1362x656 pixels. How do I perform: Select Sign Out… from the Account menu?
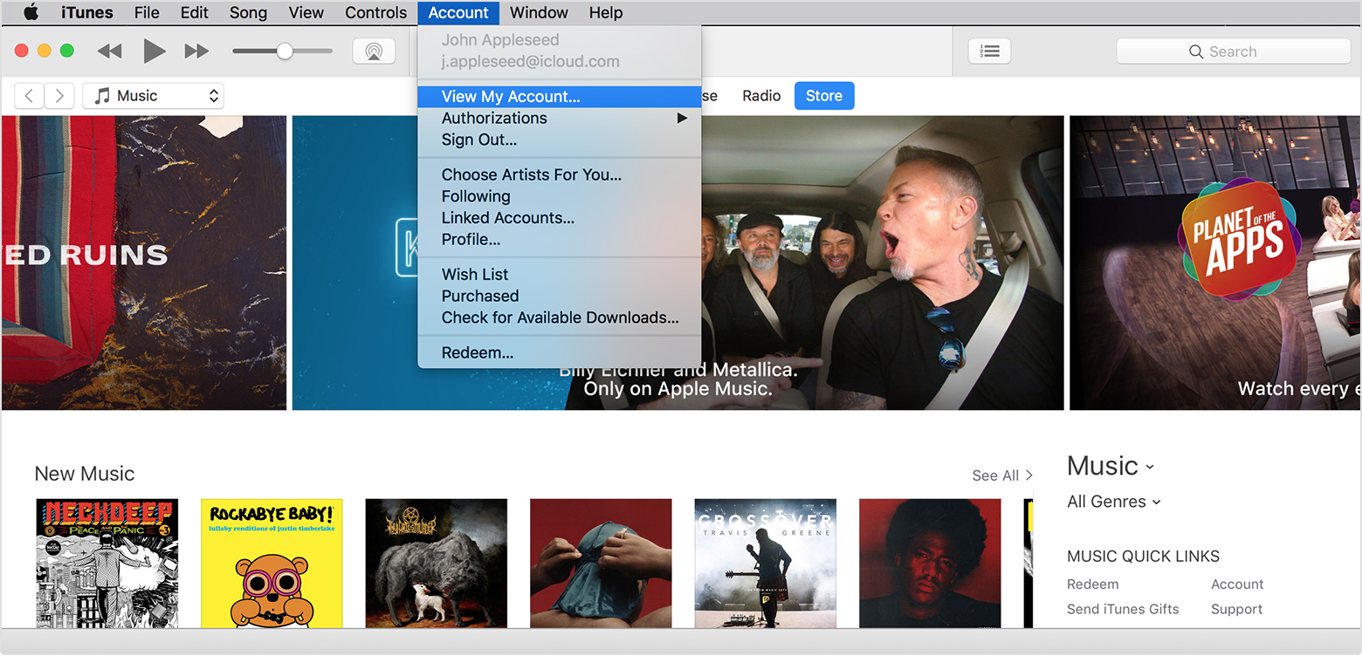(559, 140)
